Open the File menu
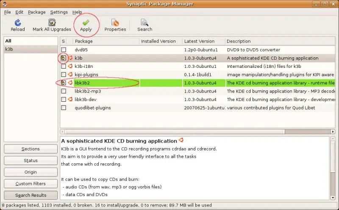The image size is (339, 210). tap(7, 12)
